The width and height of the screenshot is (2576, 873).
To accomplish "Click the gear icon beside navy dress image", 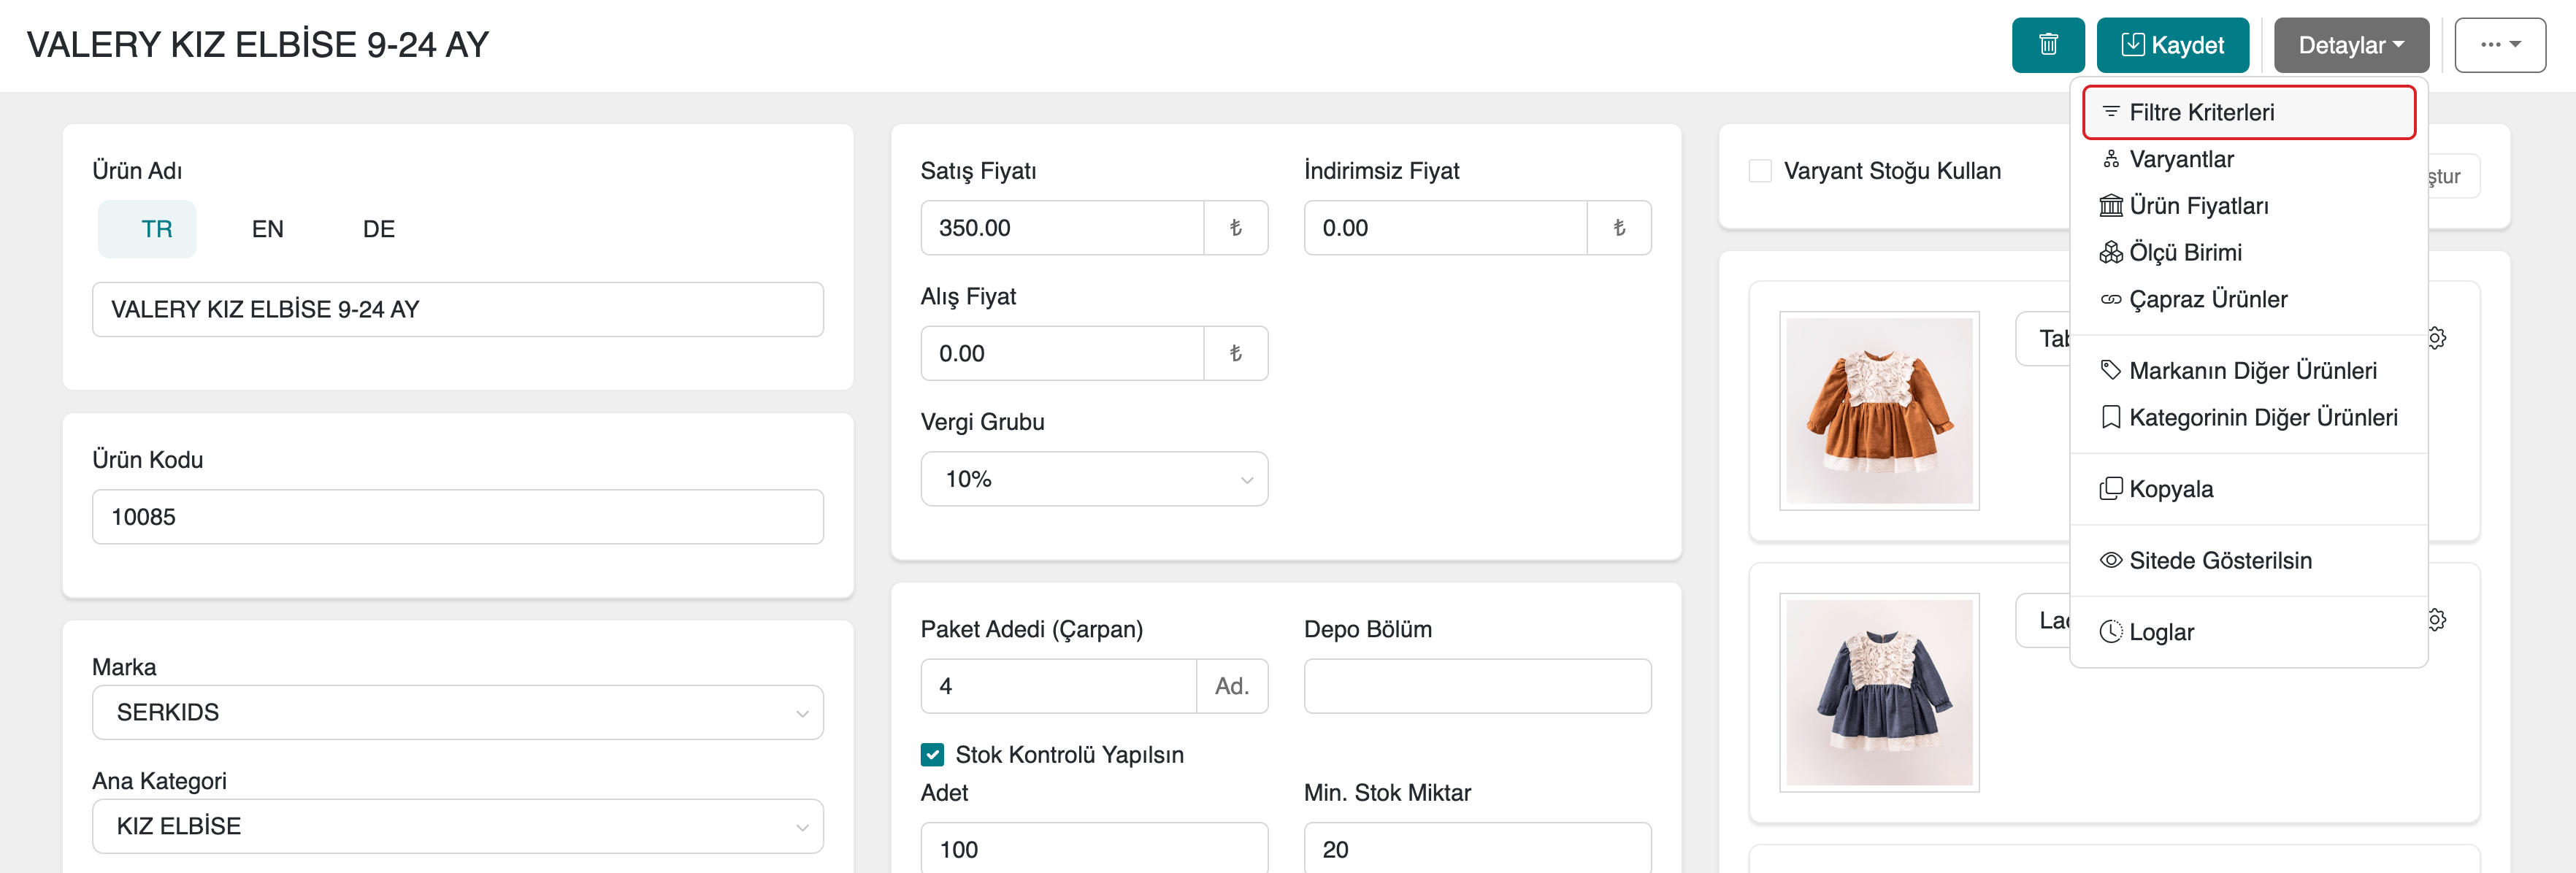I will point(2437,620).
